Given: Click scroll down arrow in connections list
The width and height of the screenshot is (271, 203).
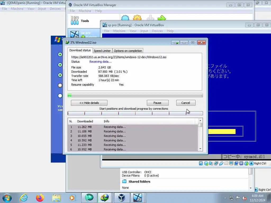Looking at the screenshot, I should 200,149.
